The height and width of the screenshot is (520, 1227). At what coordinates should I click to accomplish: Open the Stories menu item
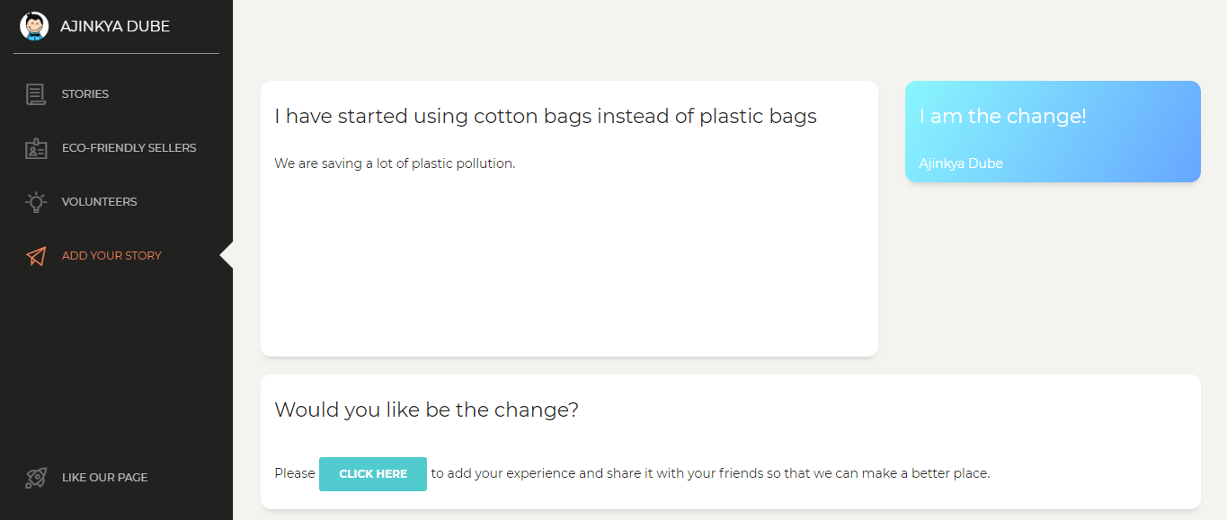[x=85, y=94]
